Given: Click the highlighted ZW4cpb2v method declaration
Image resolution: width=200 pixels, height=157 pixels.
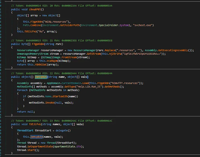Looking at the screenshot, I should coord(41,77).
